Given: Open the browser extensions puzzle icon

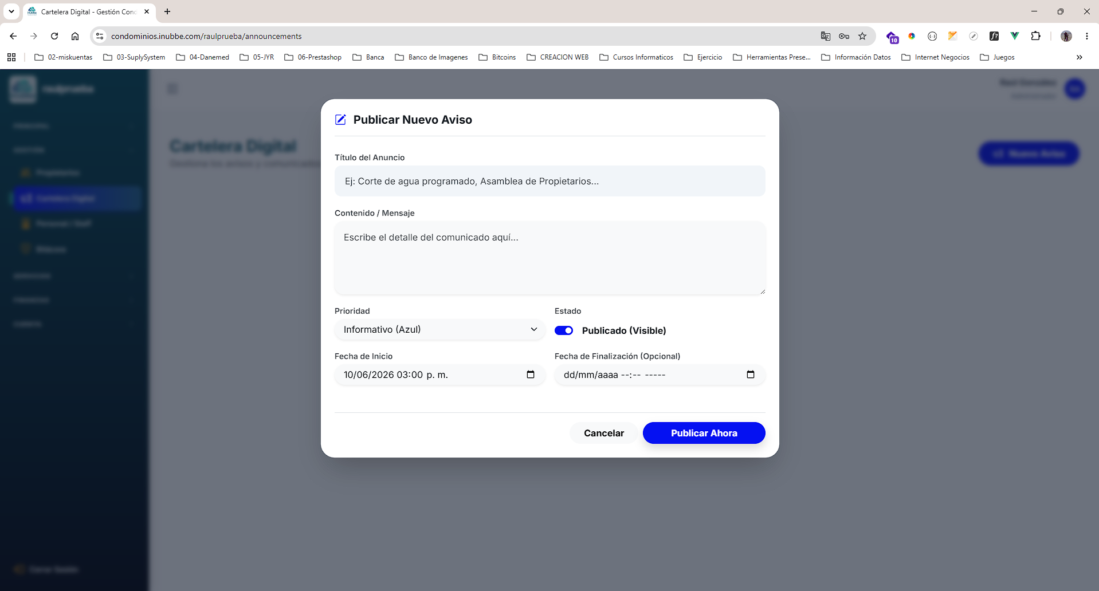Looking at the screenshot, I should tap(1035, 36).
